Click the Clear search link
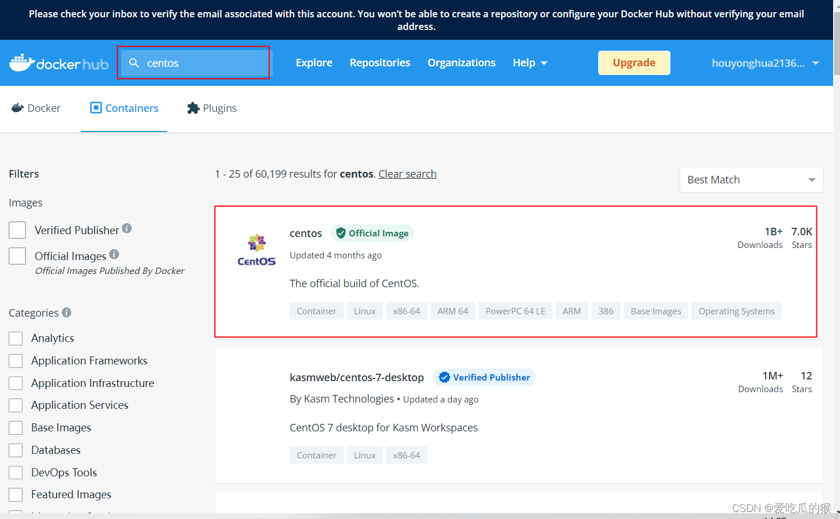This screenshot has width=840, height=519. 407,174
